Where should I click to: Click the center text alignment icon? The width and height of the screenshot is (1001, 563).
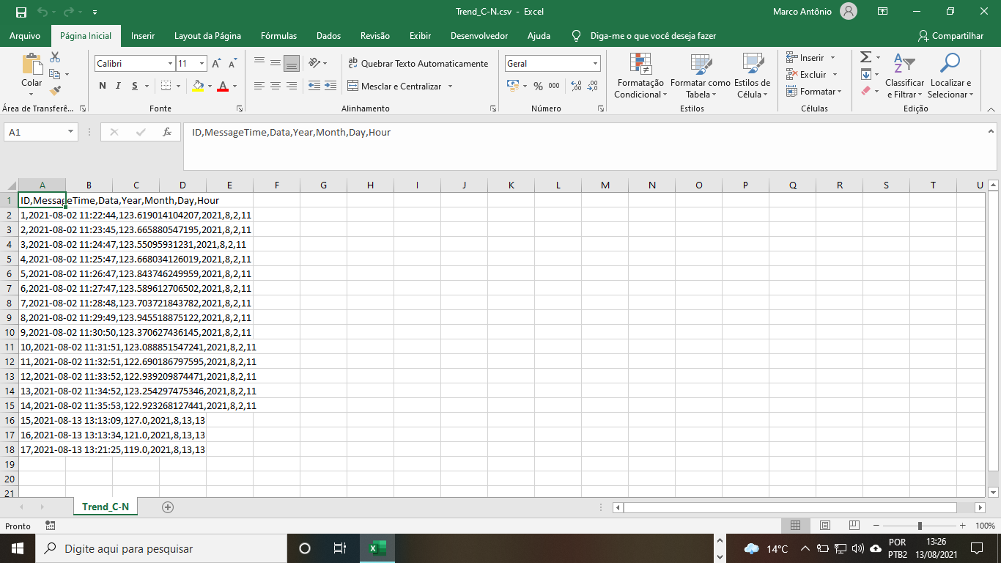[276, 87]
